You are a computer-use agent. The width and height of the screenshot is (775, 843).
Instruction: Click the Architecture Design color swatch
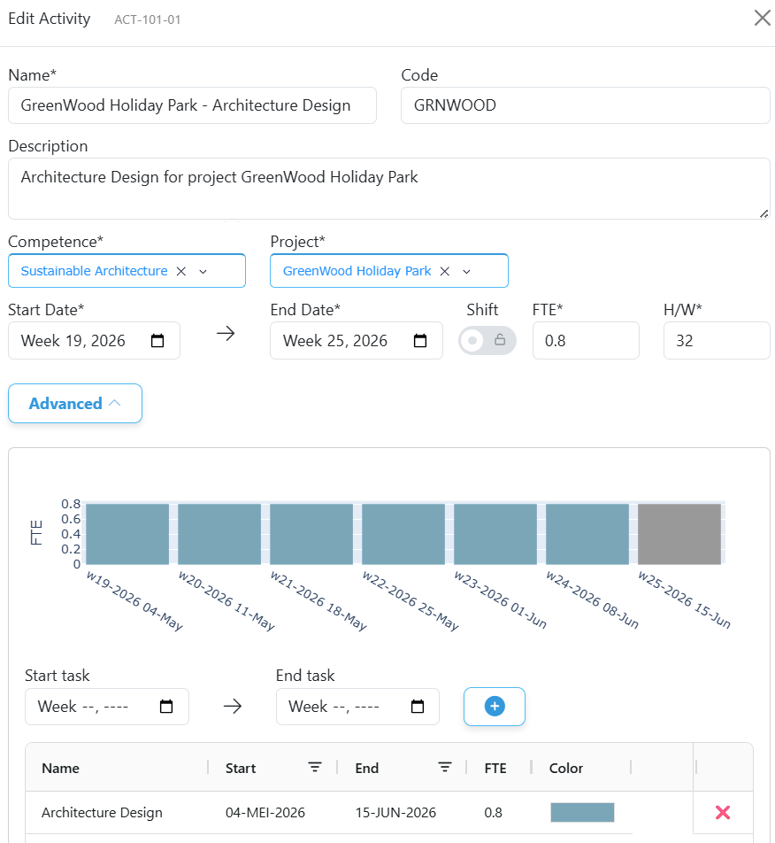(582, 812)
